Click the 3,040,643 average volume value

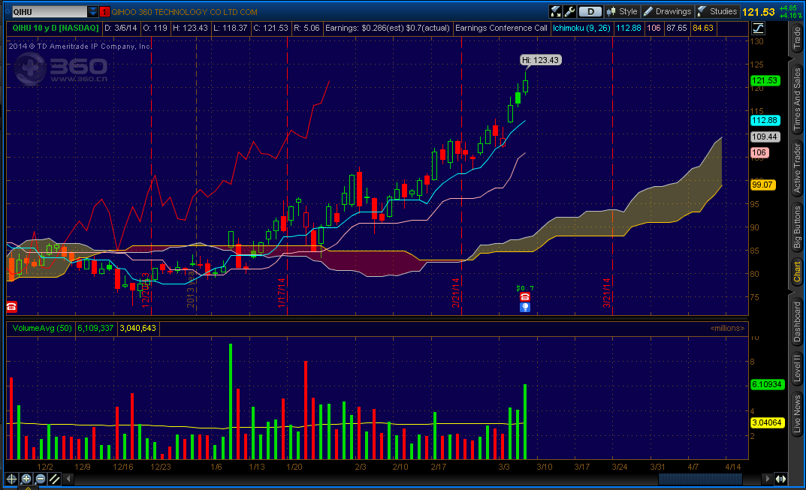click(137, 328)
